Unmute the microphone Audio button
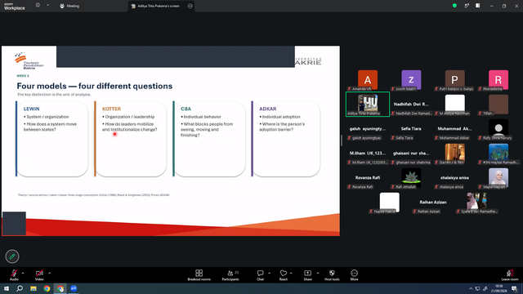Viewport: 523px width, 294px height. tap(14, 275)
